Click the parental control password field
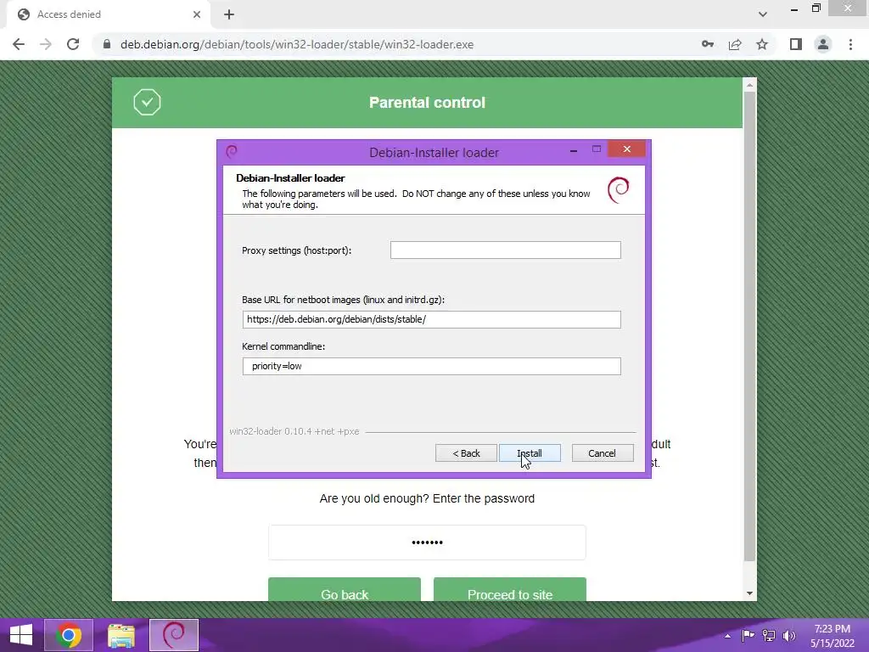 [427, 542]
